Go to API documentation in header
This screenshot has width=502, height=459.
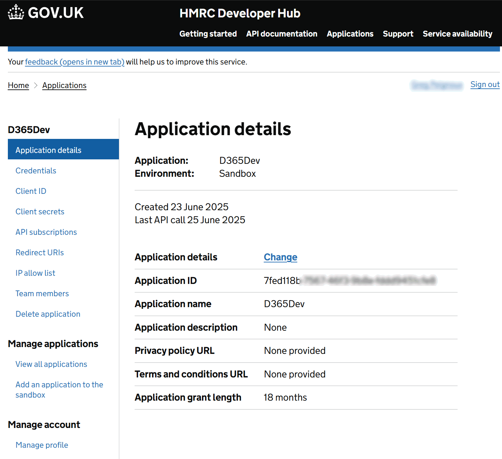(x=282, y=34)
